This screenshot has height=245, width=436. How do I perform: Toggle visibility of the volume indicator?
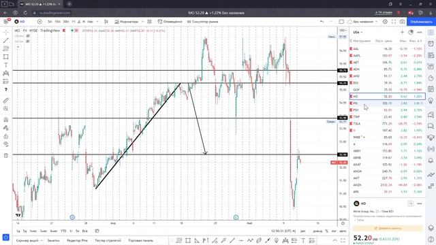coord(28,36)
